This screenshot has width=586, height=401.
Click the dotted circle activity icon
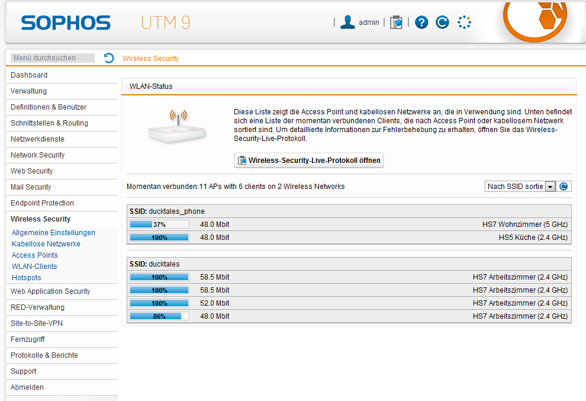(x=464, y=23)
